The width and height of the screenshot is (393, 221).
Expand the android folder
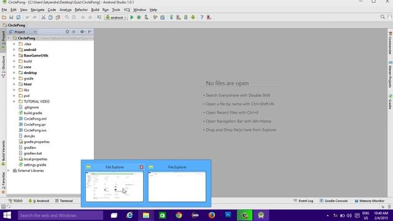(x=14, y=50)
